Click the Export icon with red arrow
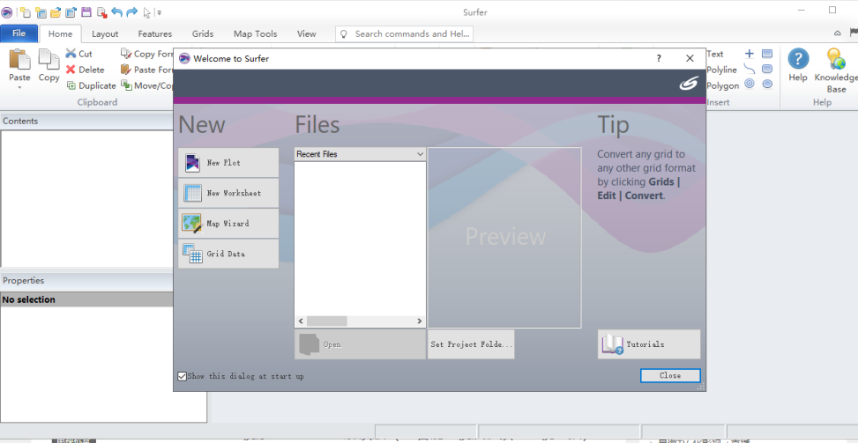858x443 pixels. [101, 12]
